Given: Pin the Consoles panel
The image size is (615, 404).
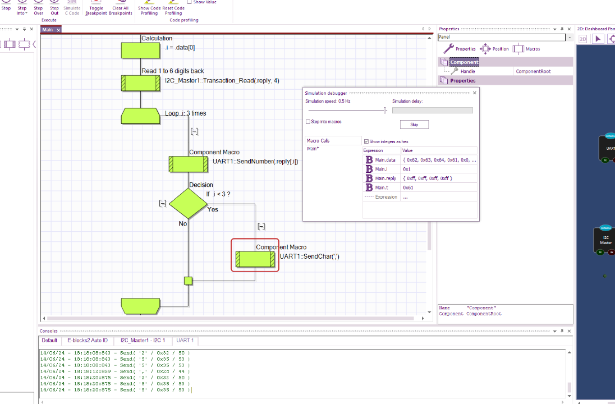Looking at the screenshot, I should pos(562,331).
